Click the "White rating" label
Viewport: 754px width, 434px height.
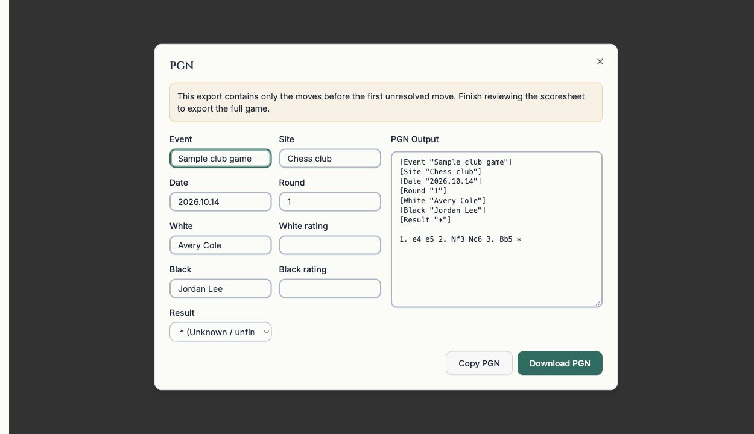(x=303, y=226)
